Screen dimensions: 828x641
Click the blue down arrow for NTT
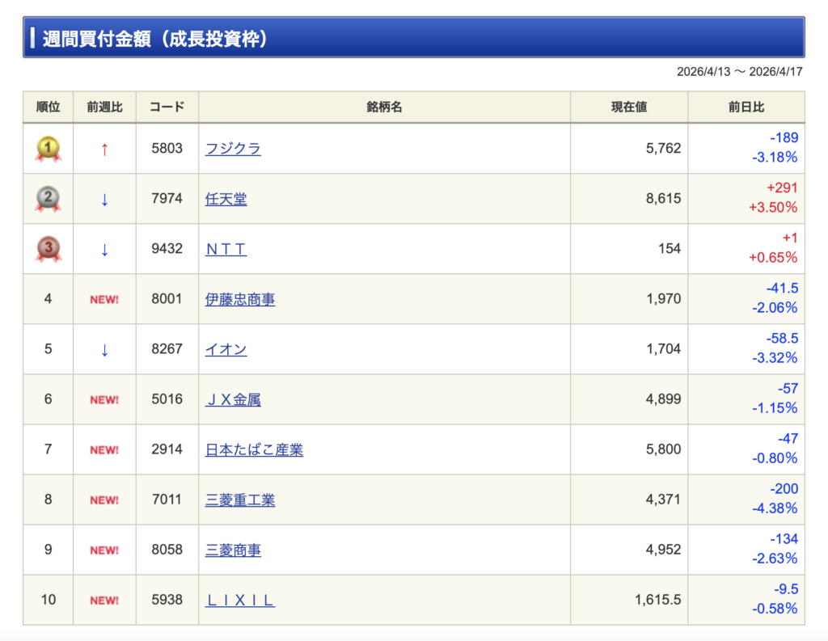click(x=104, y=249)
